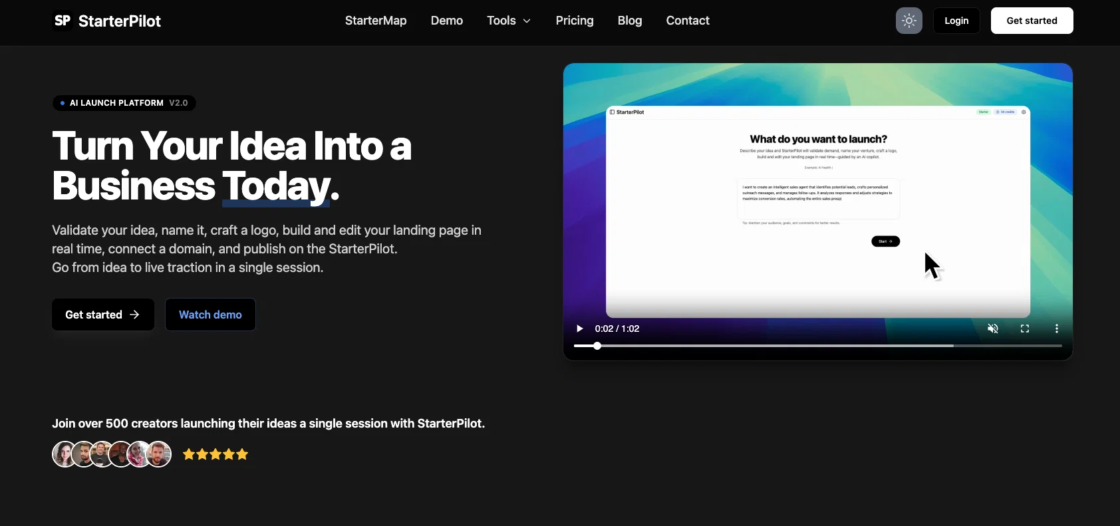Click the Login button

point(956,21)
